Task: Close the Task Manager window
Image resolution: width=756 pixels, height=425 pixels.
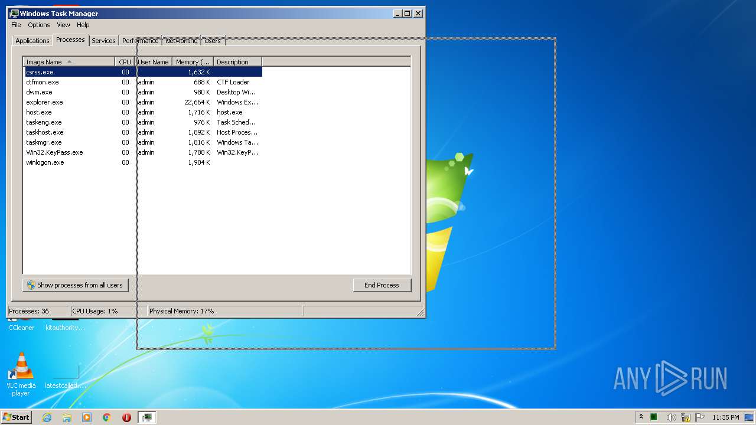Action: pyautogui.click(x=418, y=13)
